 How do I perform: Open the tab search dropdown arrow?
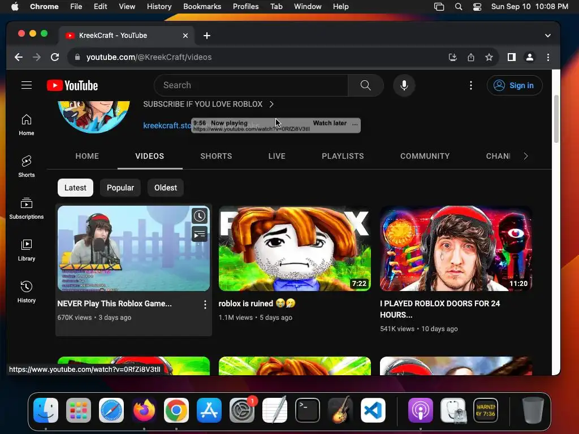[x=548, y=36]
